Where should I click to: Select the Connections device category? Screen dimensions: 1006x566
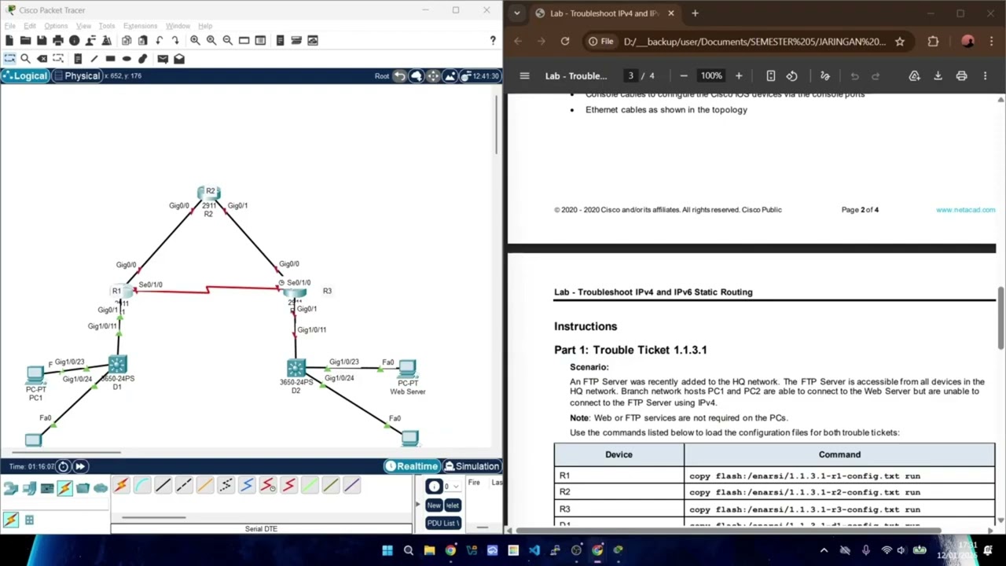(x=64, y=488)
